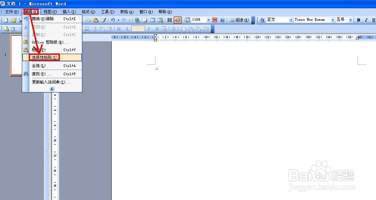Open the 工具 menu

[x=108, y=12]
